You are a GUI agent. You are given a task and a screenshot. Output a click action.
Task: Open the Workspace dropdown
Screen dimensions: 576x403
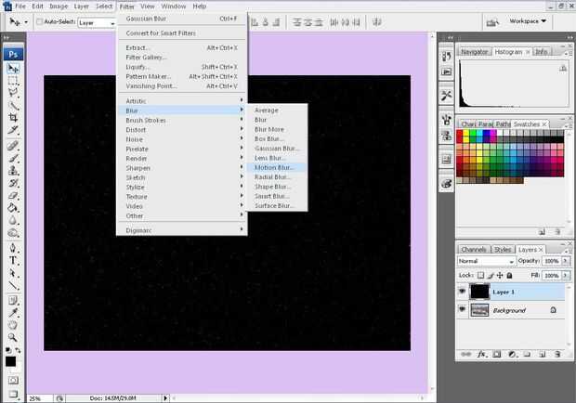click(x=528, y=21)
